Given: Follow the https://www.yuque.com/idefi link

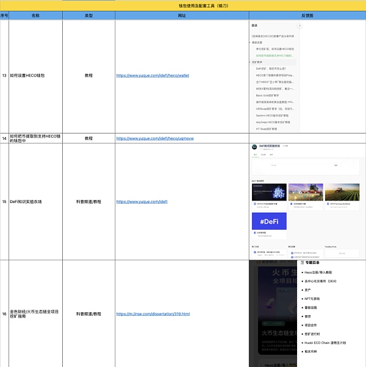Looking at the screenshot, I should click(x=142, y=201).
